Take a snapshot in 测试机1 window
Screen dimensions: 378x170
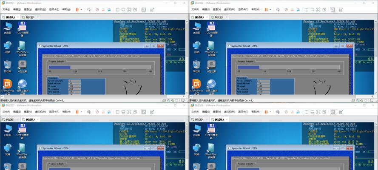(97, 10)
